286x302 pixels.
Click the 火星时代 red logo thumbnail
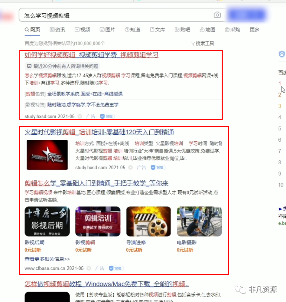click(47, 155)
